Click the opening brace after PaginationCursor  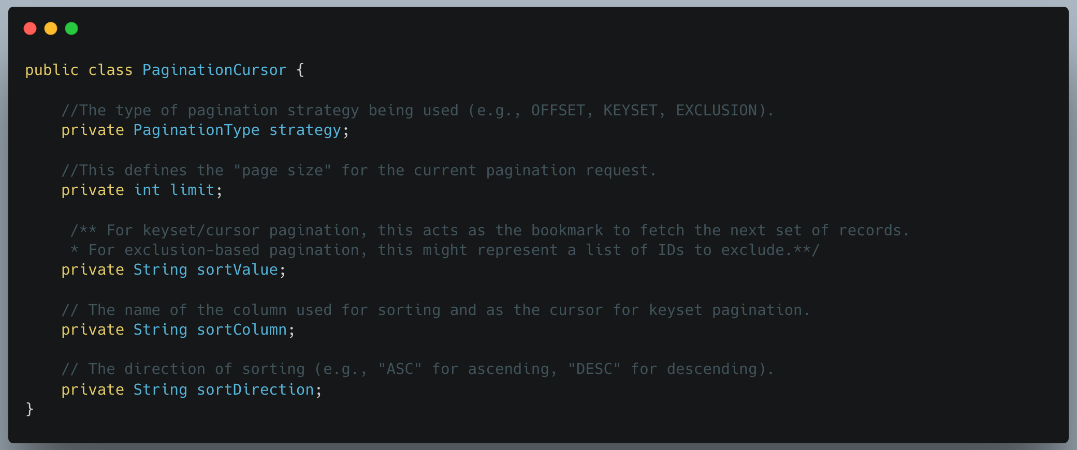point(300,70)
